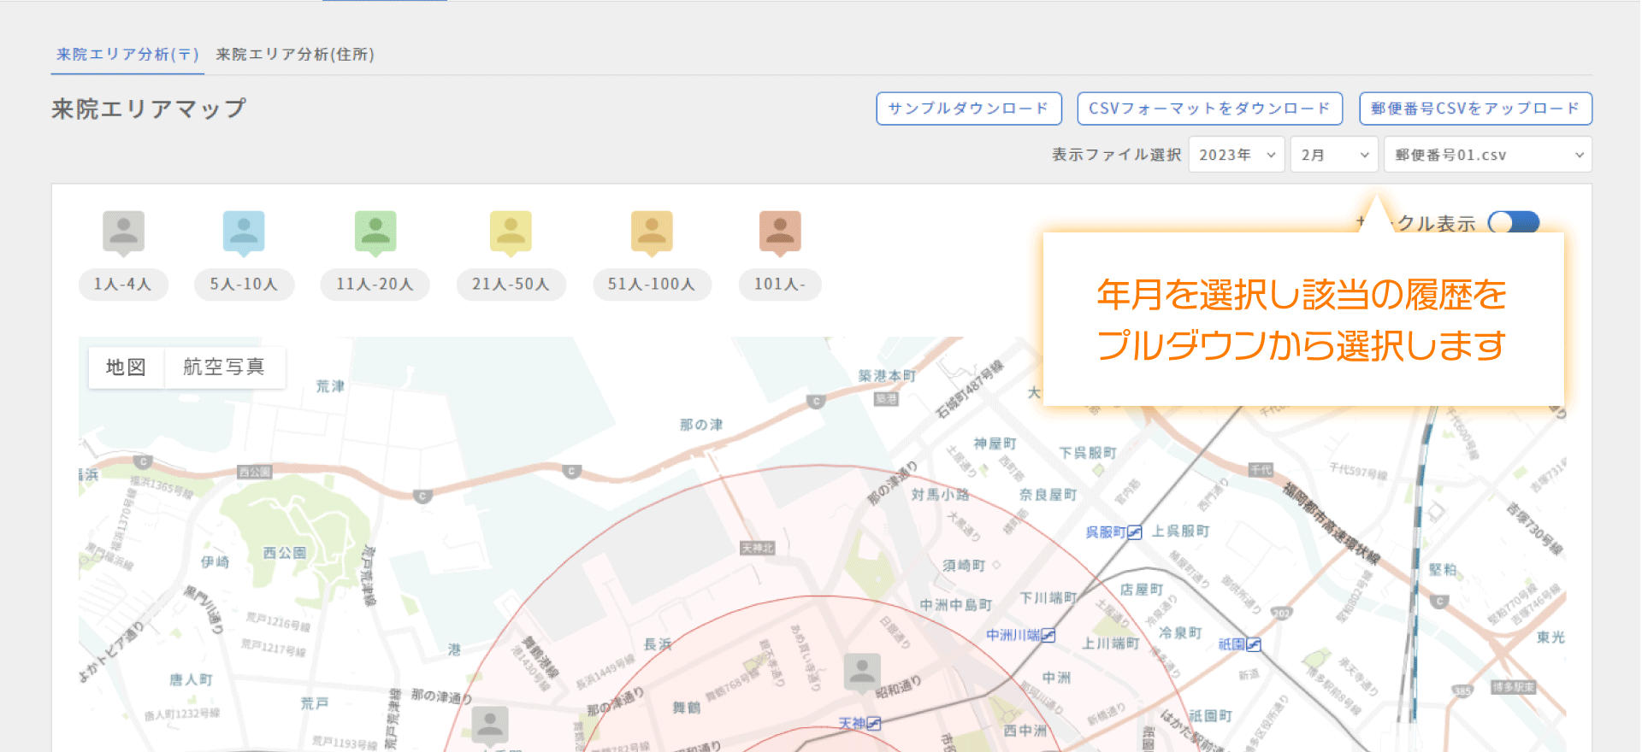Click the gray 1人-4人 legend person icon
This screenshot has width=1642, height=752.
click(x=123, y=232)
